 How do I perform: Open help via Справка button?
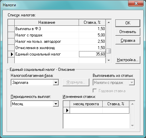[128, 40]
